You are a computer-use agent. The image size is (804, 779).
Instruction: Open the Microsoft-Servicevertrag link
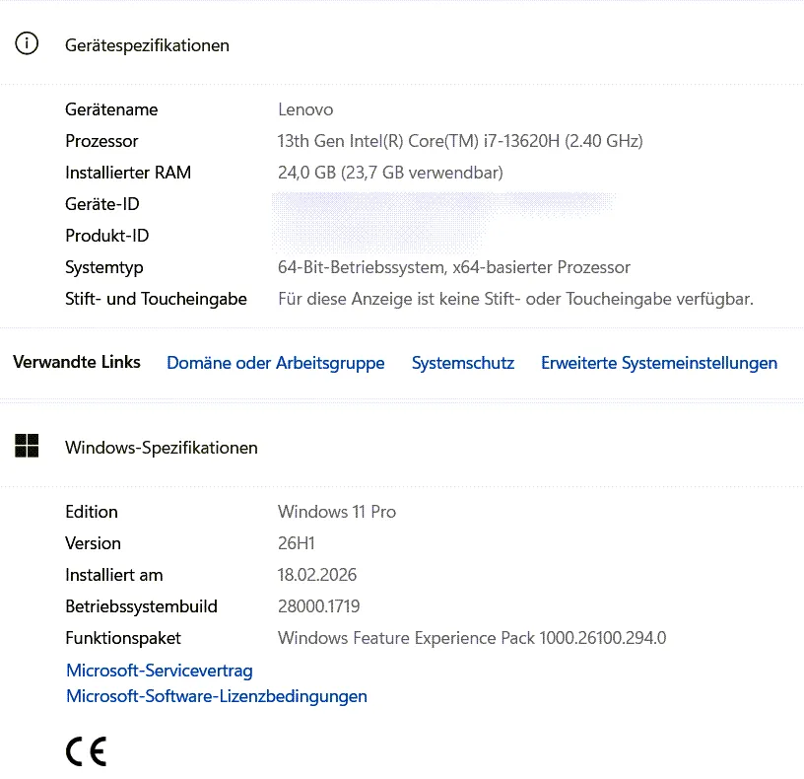point(160,671)
